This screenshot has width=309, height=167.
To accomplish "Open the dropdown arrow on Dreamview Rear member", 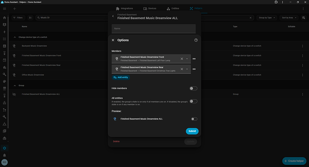I will pyautogui.click(x=187, y=69).
